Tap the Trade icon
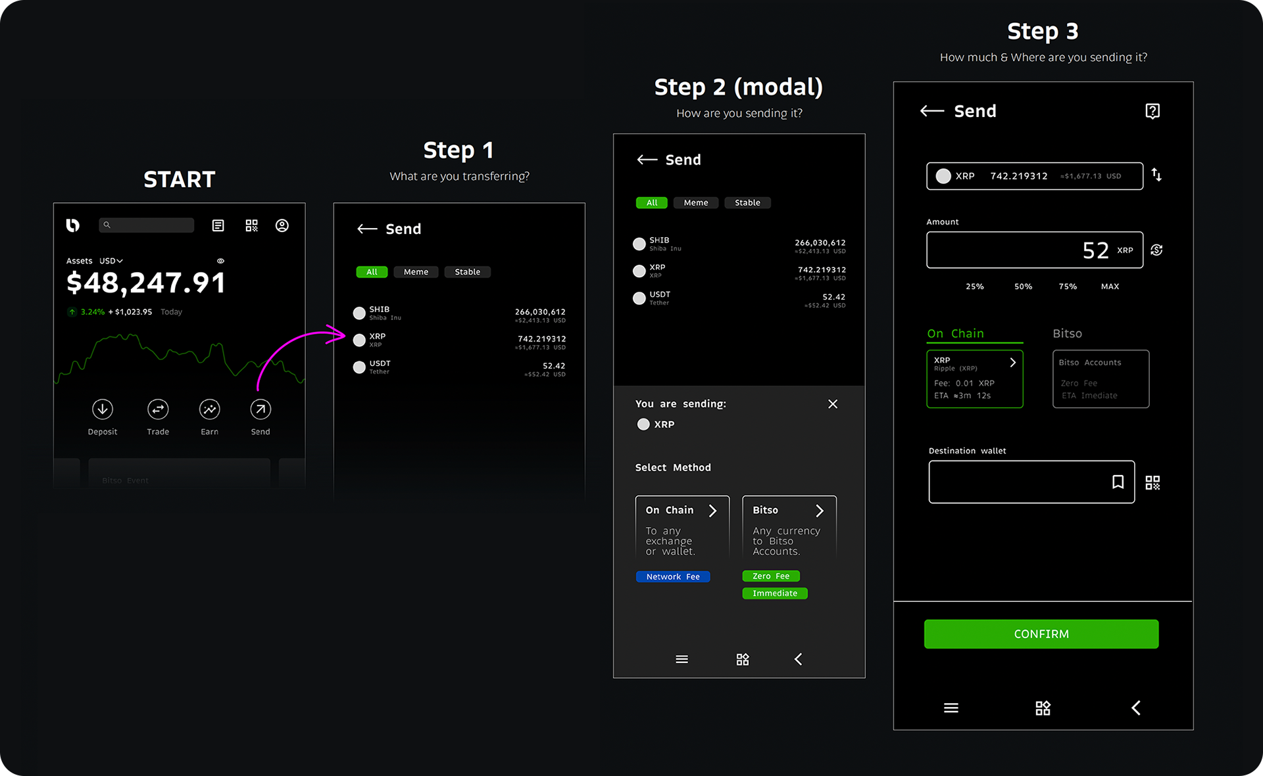 coord(158,409)
